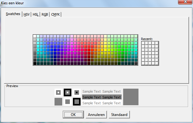Activate the Swatches tab
The image size is (193, 123).
pyautogui.click(x=13, y=14)
